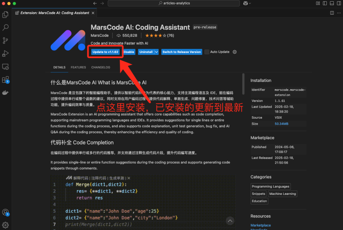
Task: Enable the Auto Update checkbox
Action: (207, 52)
